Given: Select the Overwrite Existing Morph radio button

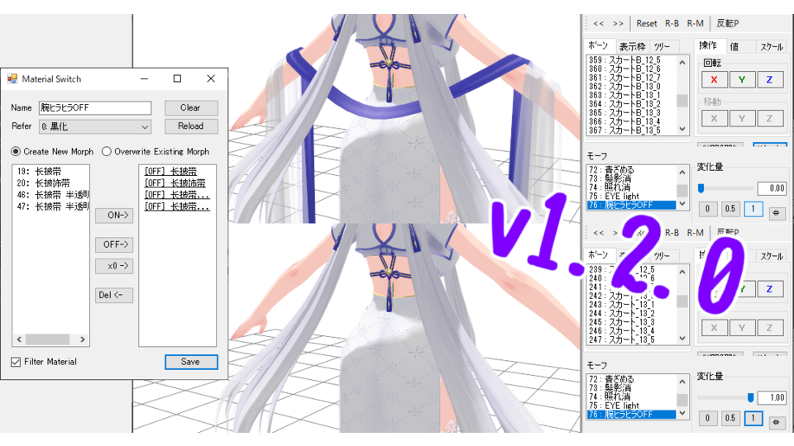Looking at the screenshot, I should pos(107,151).
